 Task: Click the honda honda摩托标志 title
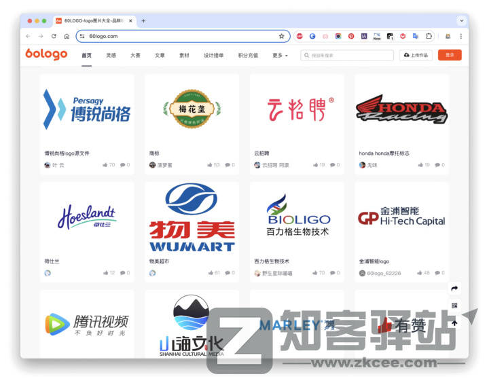click(x=384, y=153)
